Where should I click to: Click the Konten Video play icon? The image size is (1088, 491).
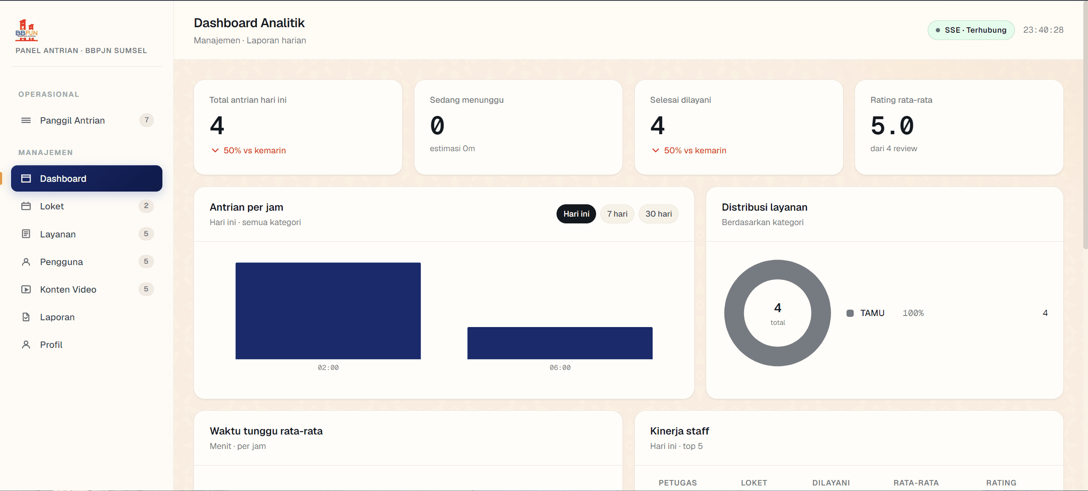point(26,289)
